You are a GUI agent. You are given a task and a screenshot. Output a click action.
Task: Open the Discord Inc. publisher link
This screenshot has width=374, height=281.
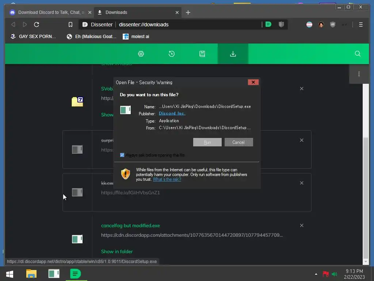172,113
